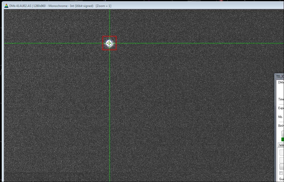Click the left edge of the red selection box

pos(103,43)
